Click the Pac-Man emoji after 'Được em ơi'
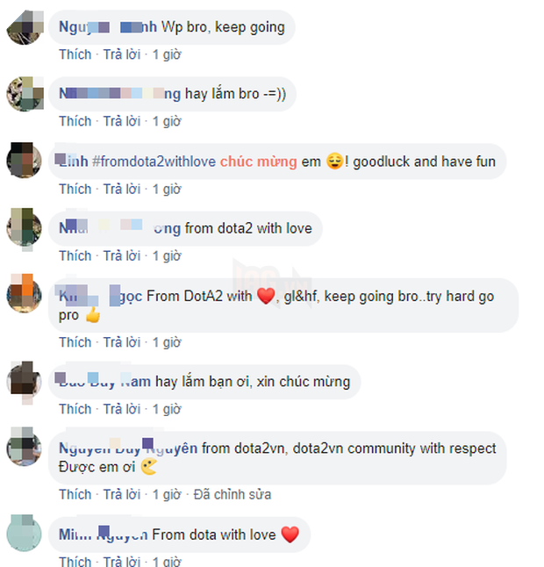The image size is (544, 567). point(148,466)
